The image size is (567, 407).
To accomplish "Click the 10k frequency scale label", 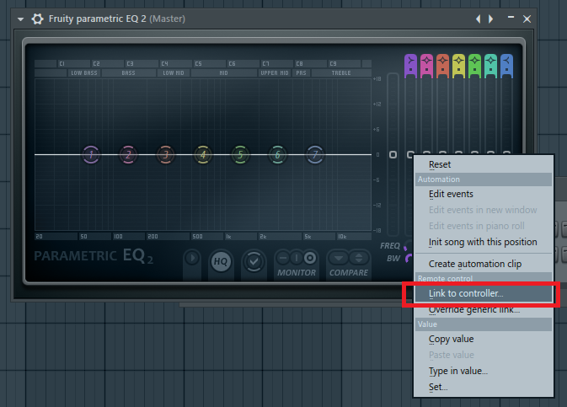I will (x=342, y=237).
